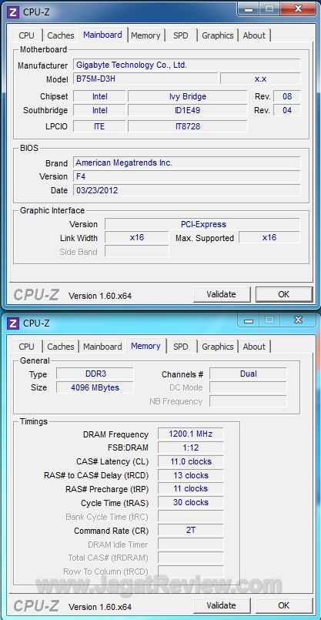Click the tRAS value 30 clocks

191,503
